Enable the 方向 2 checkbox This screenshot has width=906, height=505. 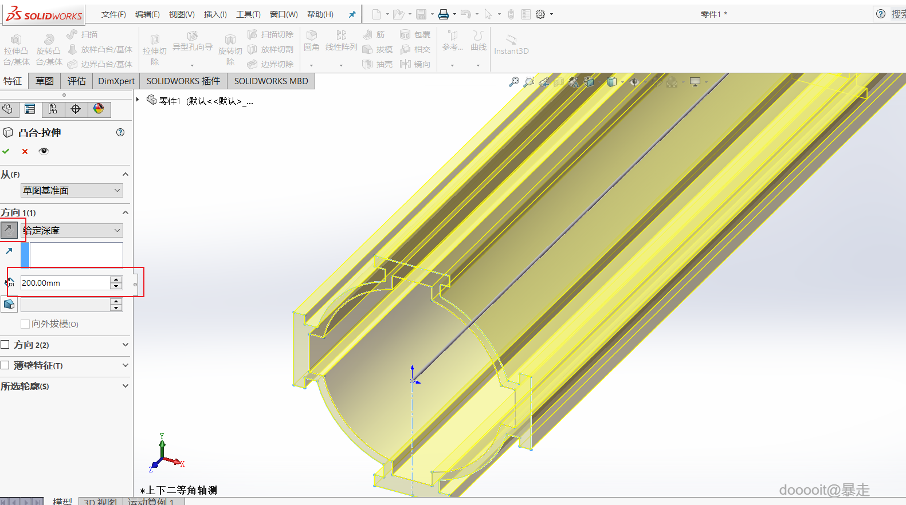tap(5, 345)
